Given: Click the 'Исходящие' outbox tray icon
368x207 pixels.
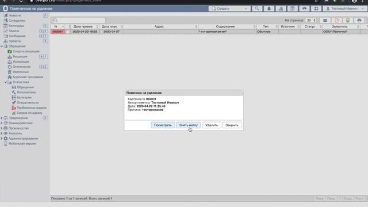Looking at the screenshot, I should pos(10,62).
